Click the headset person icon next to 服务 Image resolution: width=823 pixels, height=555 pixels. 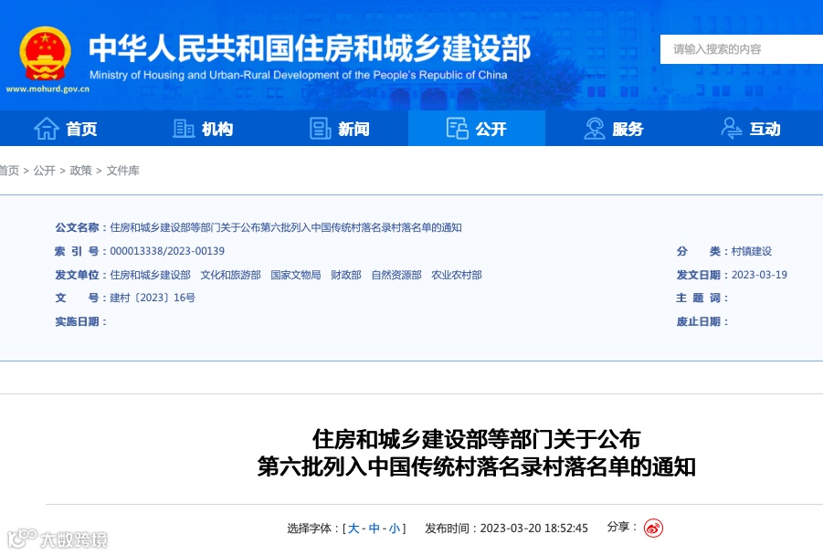click(595, 129)
